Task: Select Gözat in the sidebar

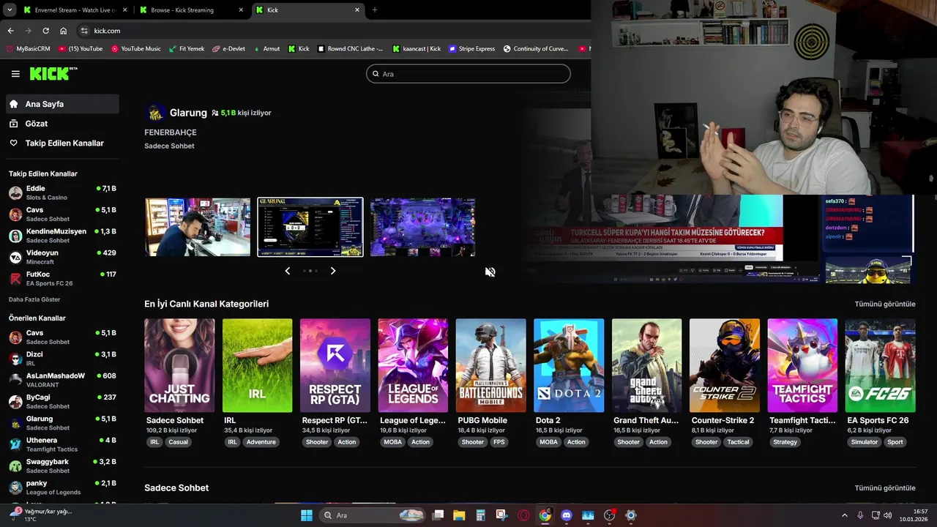Action: (62, 124)
